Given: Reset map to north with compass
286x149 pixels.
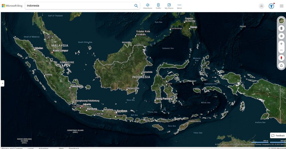Looking at the screenshot, I should point(281,58).
